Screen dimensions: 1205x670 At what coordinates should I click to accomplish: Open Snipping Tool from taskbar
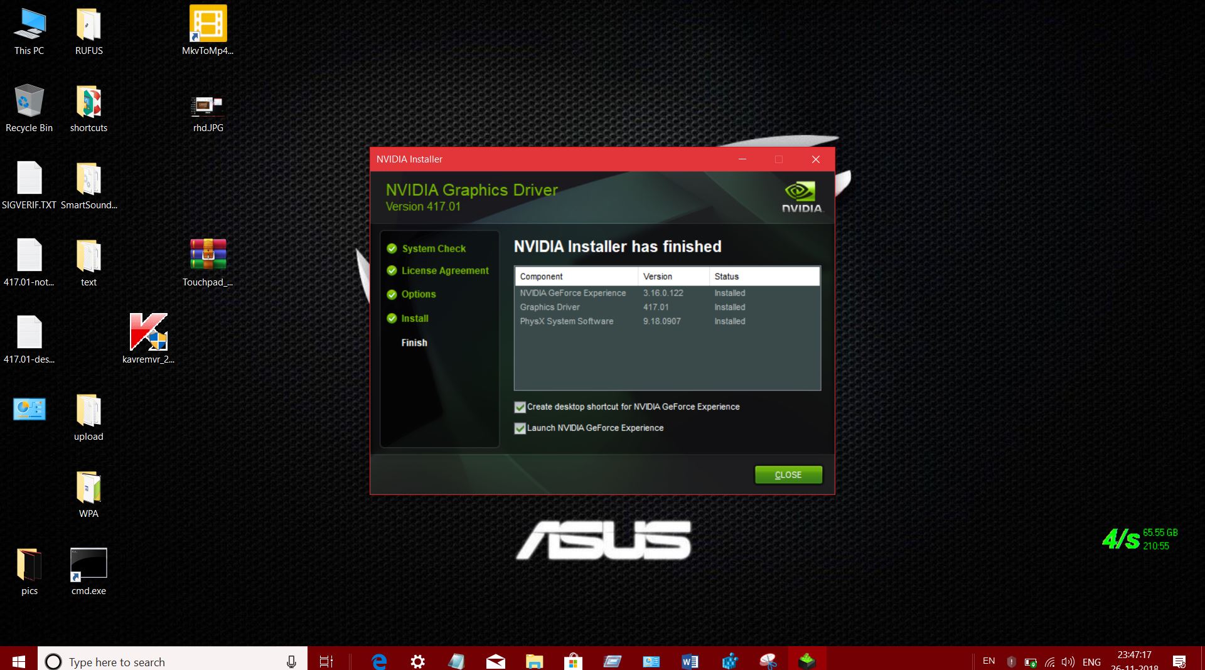coord(768,661)
